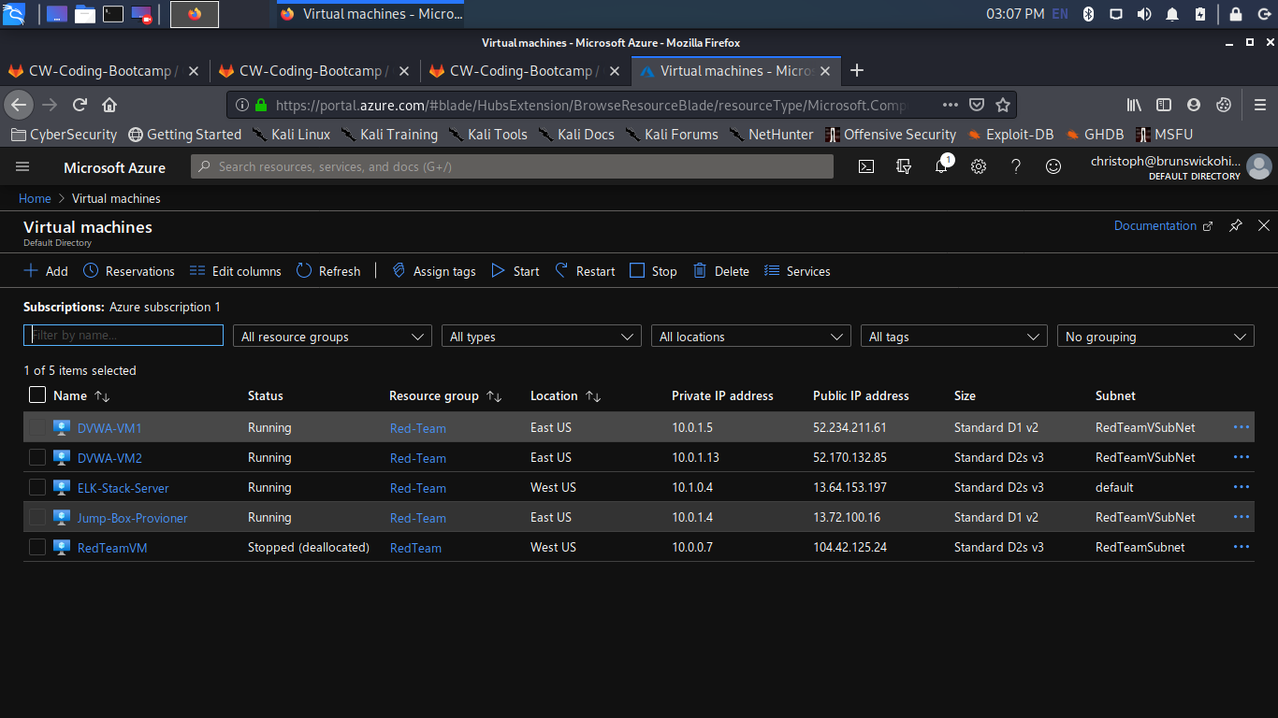Toggle Firefox sidebar icon

1164,104
